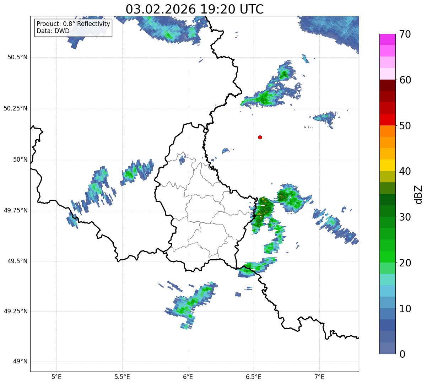Click the 50°N latitude label
The height and width of the screenshot is (384, 427).
pos(20,159)
